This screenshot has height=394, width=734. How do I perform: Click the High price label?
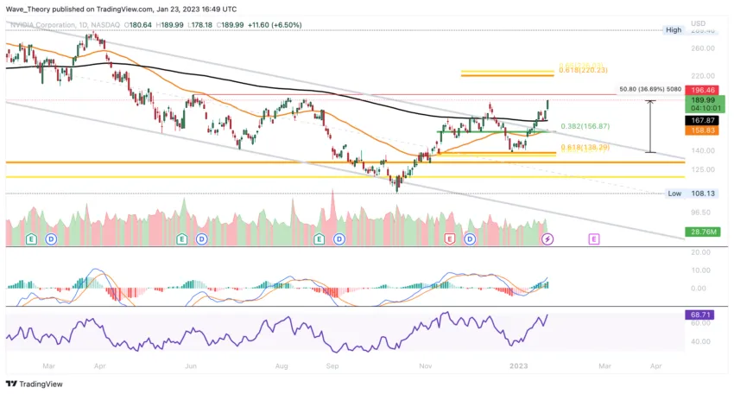[674, 30]
